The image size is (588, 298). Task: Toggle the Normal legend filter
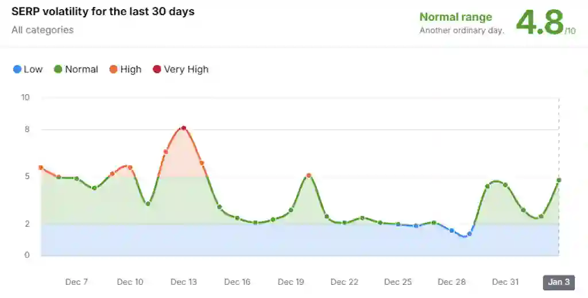(76, 69)
